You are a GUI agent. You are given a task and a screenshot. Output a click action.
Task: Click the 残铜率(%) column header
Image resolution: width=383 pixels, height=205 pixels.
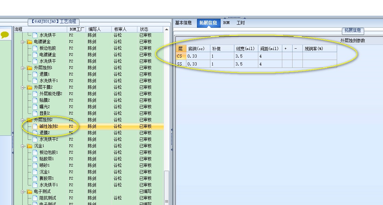click(x=320, y=49)
